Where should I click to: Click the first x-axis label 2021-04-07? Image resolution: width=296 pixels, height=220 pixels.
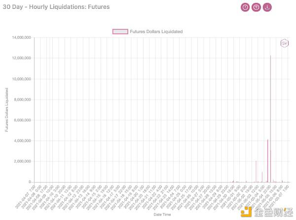[x=25, y=193]
